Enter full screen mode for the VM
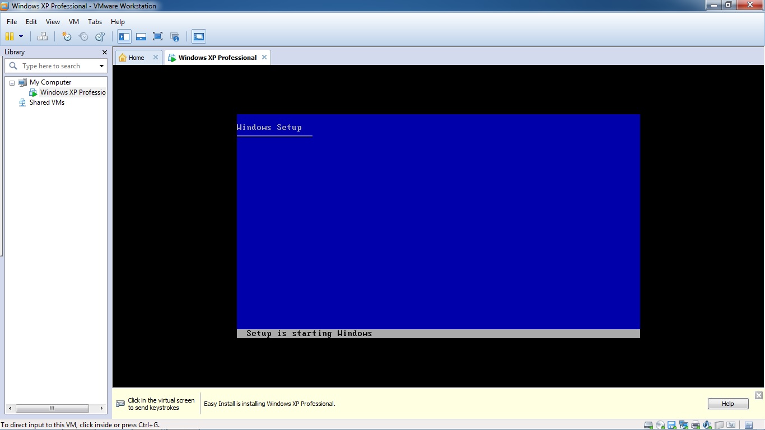 pyautogui.click(x=157, y=36)
